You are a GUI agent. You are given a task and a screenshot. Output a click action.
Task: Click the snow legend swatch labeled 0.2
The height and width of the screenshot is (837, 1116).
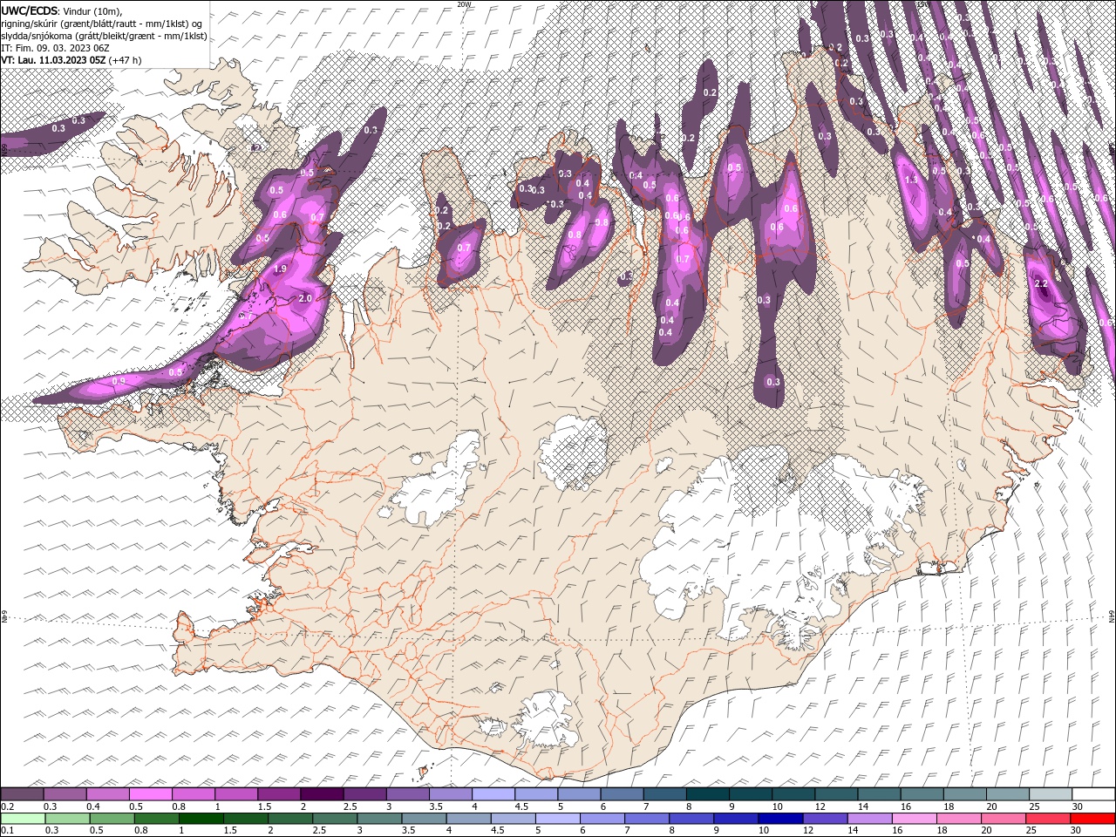coord(22,794)
